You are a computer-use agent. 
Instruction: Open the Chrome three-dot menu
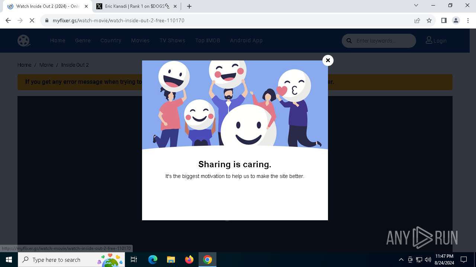[468, 20]
